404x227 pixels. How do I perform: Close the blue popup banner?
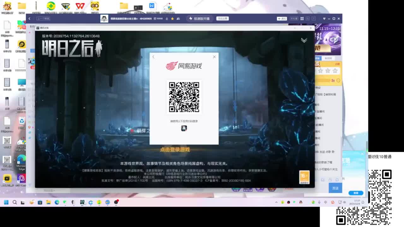pyautogui.click(x=362, y=154)
